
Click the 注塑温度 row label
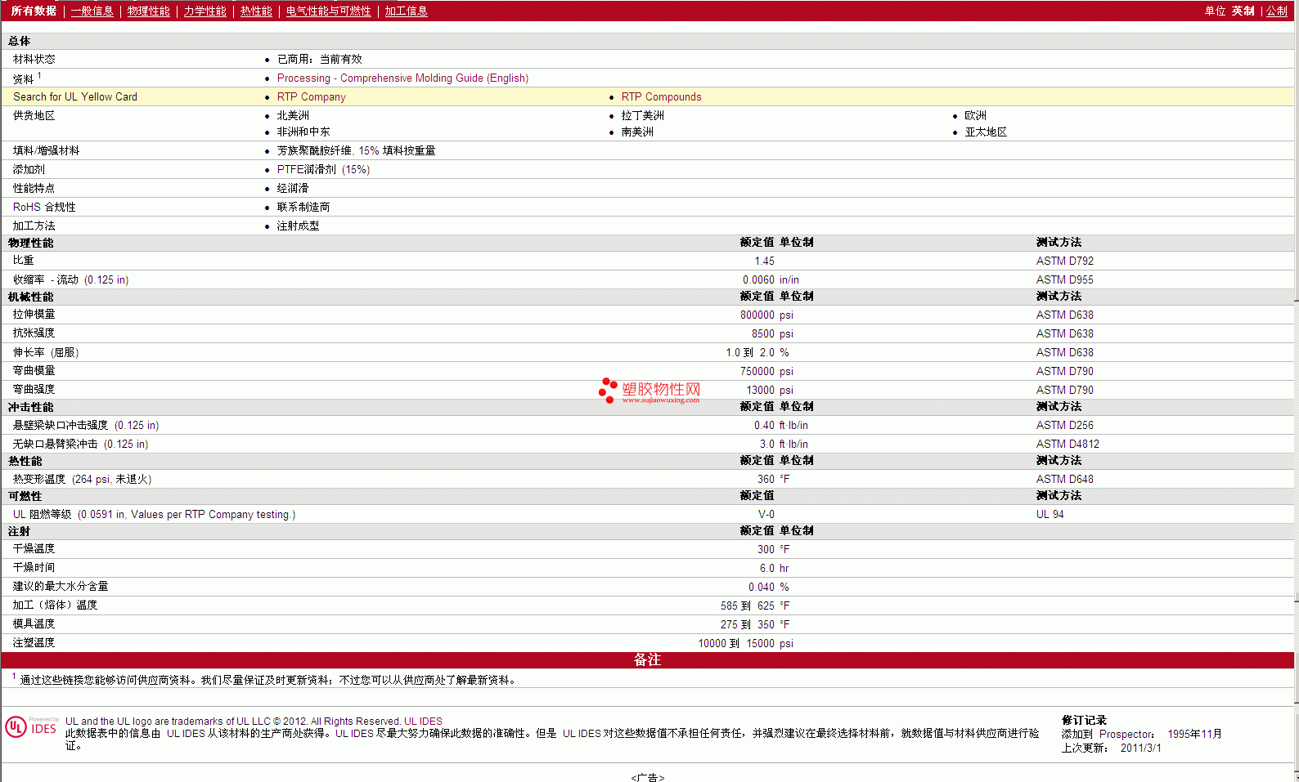coord(34,643)
